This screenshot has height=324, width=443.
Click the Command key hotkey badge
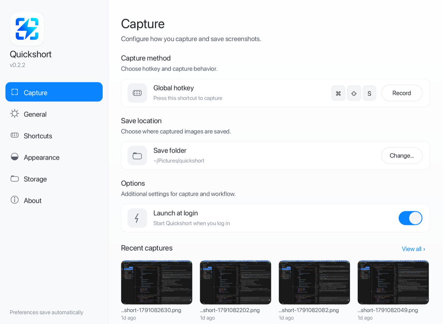(338, 93)
